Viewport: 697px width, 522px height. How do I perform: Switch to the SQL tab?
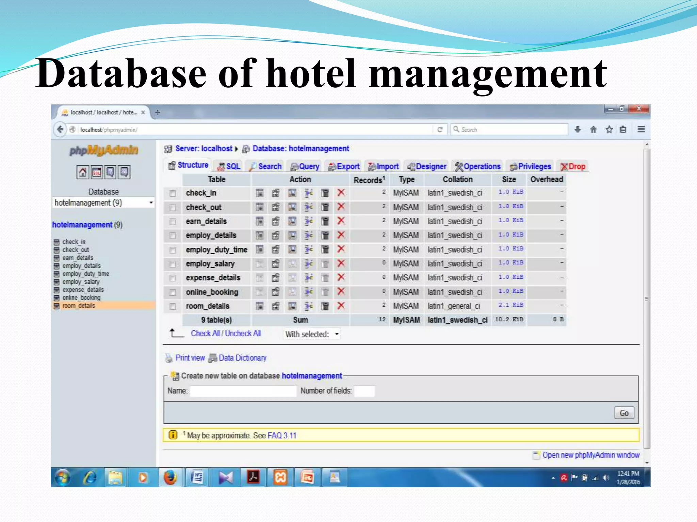229,166
